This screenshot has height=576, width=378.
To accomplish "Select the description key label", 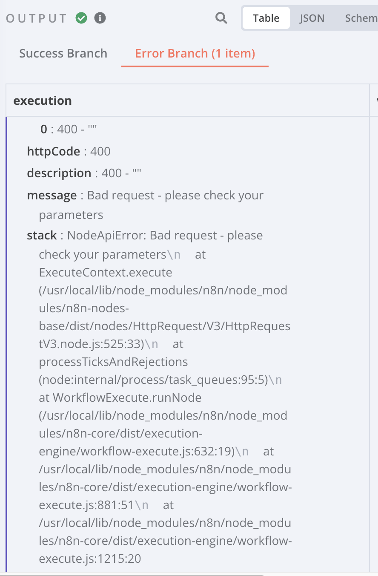I will 59,173.
